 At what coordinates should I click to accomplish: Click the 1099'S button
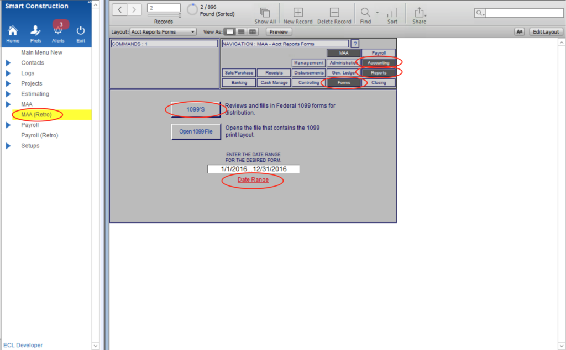coord(196,109)
